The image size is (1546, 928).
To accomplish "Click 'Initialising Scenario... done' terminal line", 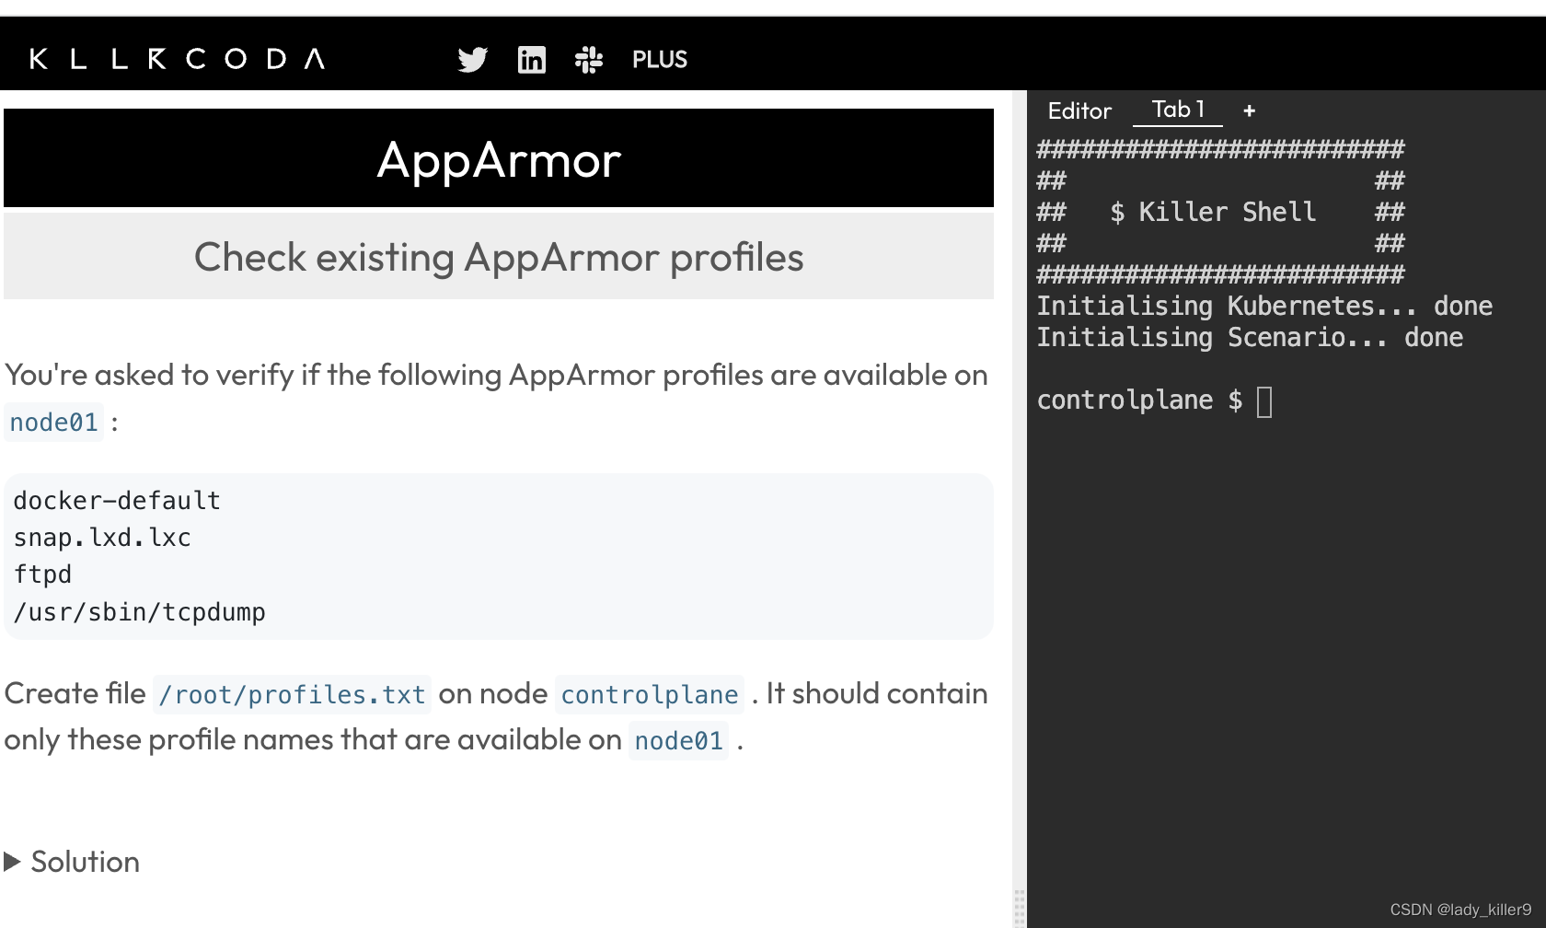I will tap(1250, 338).
